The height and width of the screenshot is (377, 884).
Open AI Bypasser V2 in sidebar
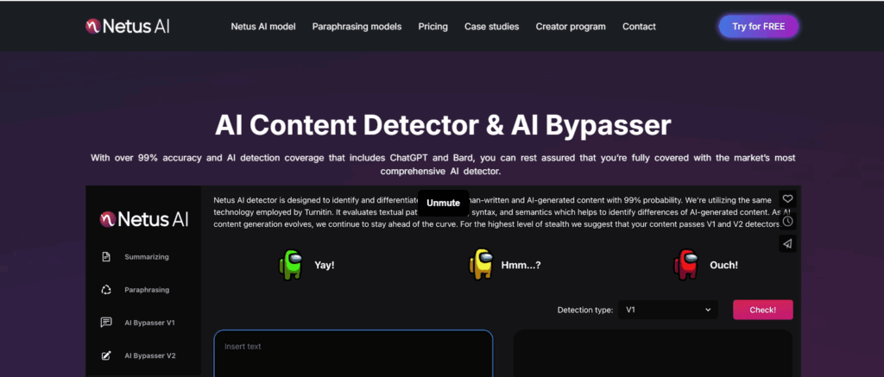point(148,355)
